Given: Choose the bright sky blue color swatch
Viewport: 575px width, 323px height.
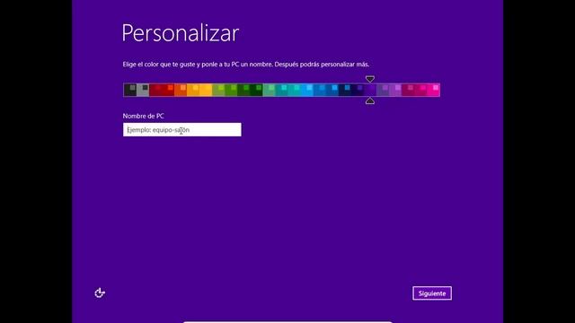Looking at the screenshot, I should click(307, 90).
